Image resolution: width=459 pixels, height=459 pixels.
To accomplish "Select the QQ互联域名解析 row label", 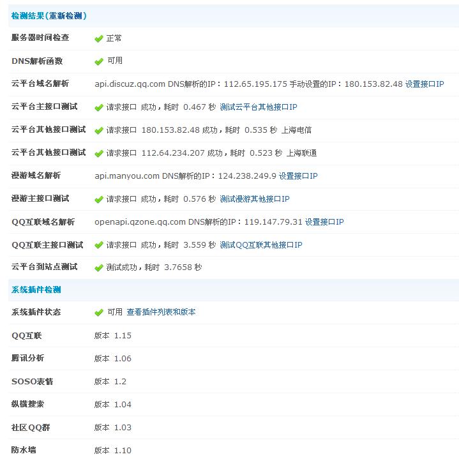I will [43, 222].
